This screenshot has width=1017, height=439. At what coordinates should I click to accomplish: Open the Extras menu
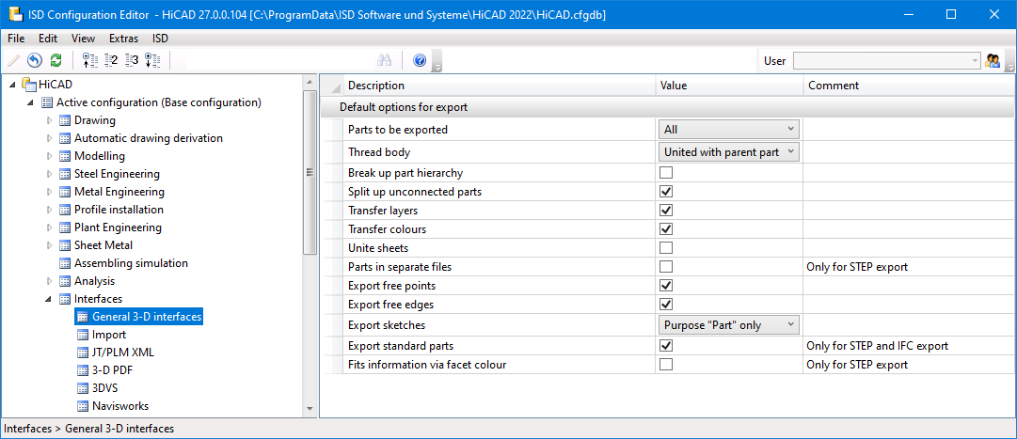tap(123, 39)
